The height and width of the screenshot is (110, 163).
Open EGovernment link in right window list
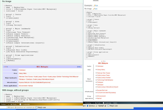click(x=101, y=96)
